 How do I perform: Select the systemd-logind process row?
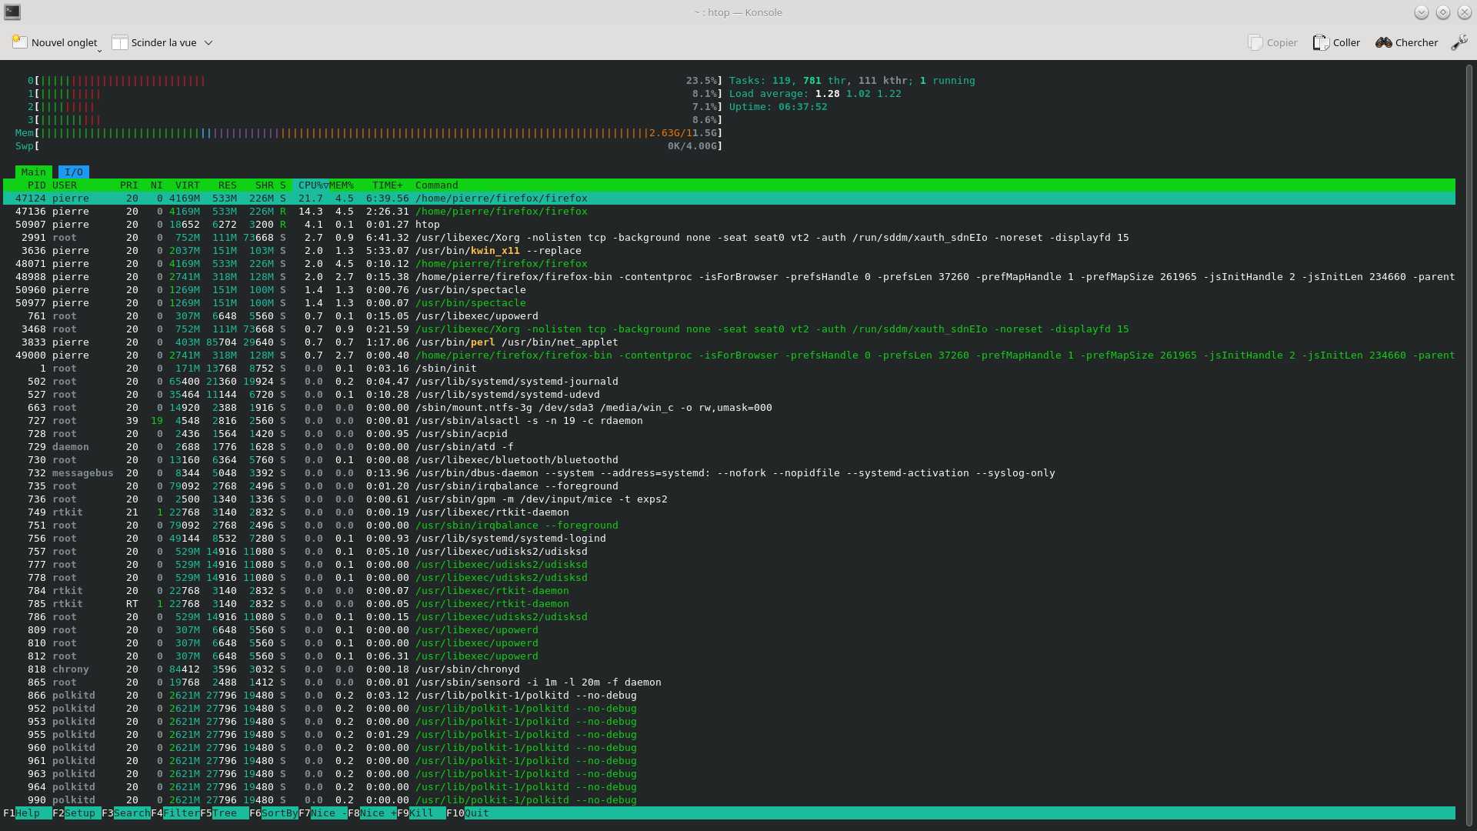(729, 538)
